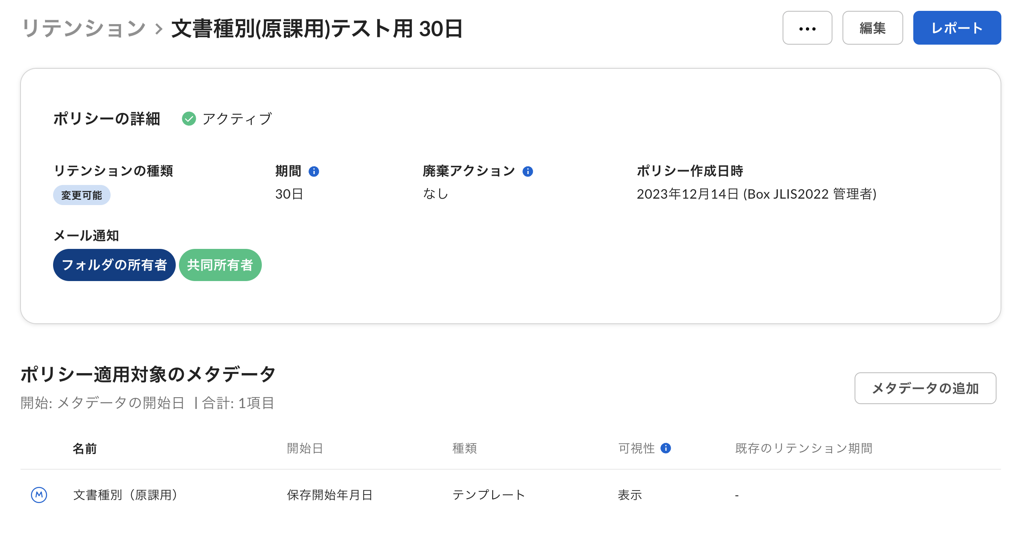The image size is (1011, 538).
Task: Open the レポート report button
Action: click(957, 28)
